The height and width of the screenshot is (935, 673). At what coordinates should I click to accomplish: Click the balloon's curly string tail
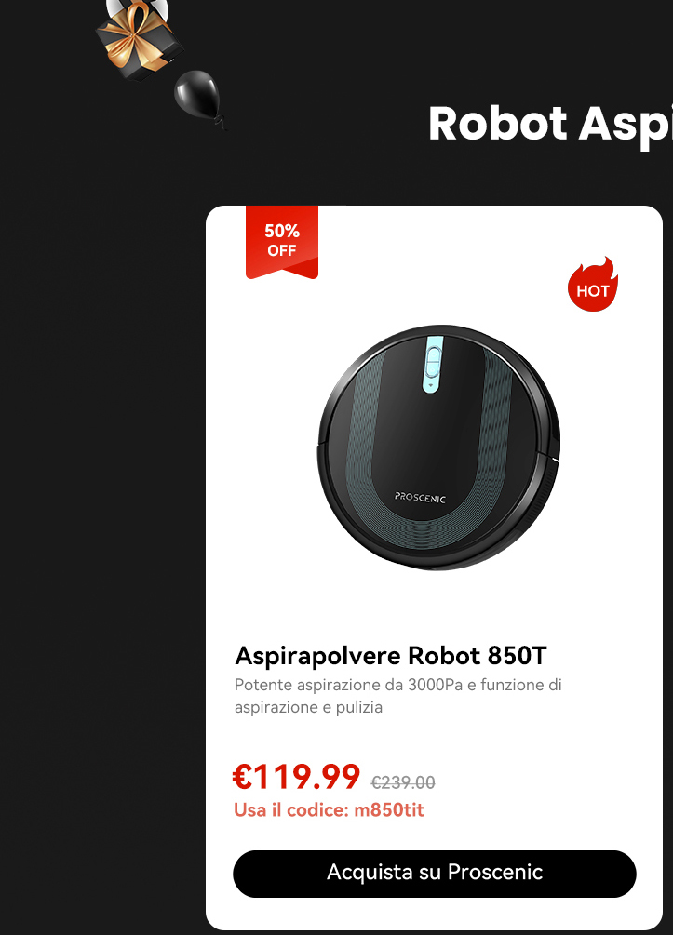pyautogui.click(x=221, y=124)
